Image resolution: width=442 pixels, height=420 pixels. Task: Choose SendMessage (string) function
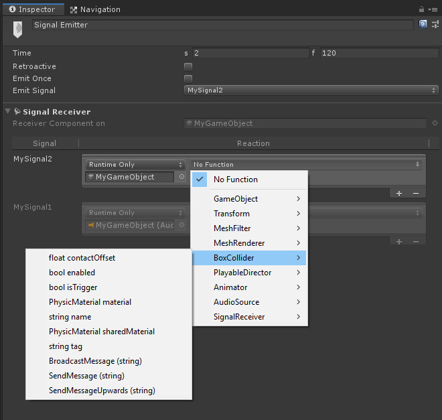pos(108,376)
